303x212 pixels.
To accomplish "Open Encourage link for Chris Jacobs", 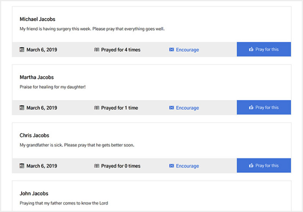I will pos(187,166).
